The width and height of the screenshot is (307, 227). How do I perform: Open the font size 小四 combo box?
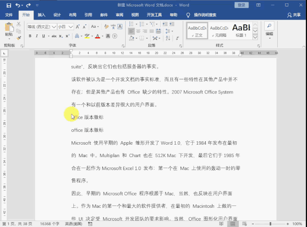(x=65, y=27)
